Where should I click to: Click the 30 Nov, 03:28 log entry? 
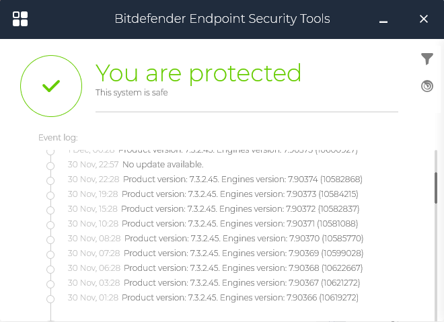click(214, 283)
